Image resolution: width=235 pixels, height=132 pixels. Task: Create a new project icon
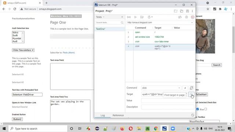(176, 11)
